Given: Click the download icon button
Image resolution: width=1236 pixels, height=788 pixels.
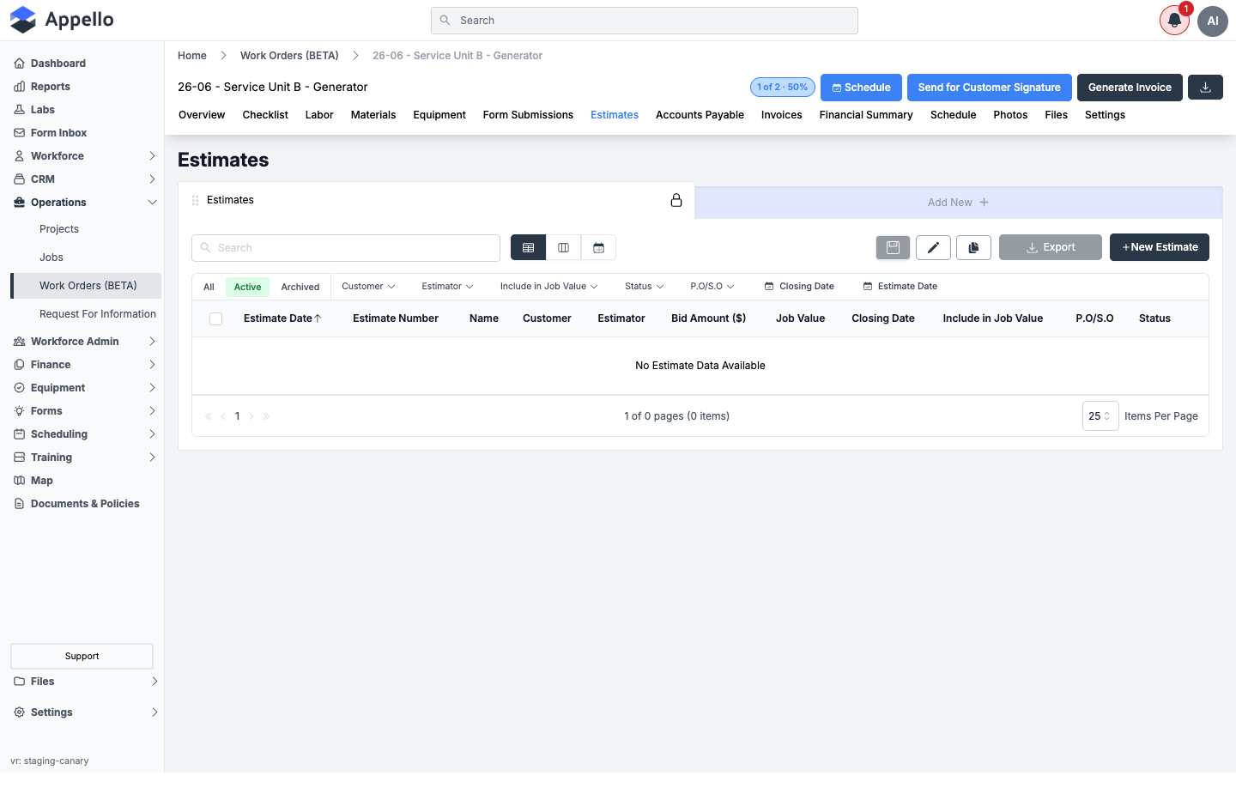Looking at the screenshot, I should [1205, 88].
